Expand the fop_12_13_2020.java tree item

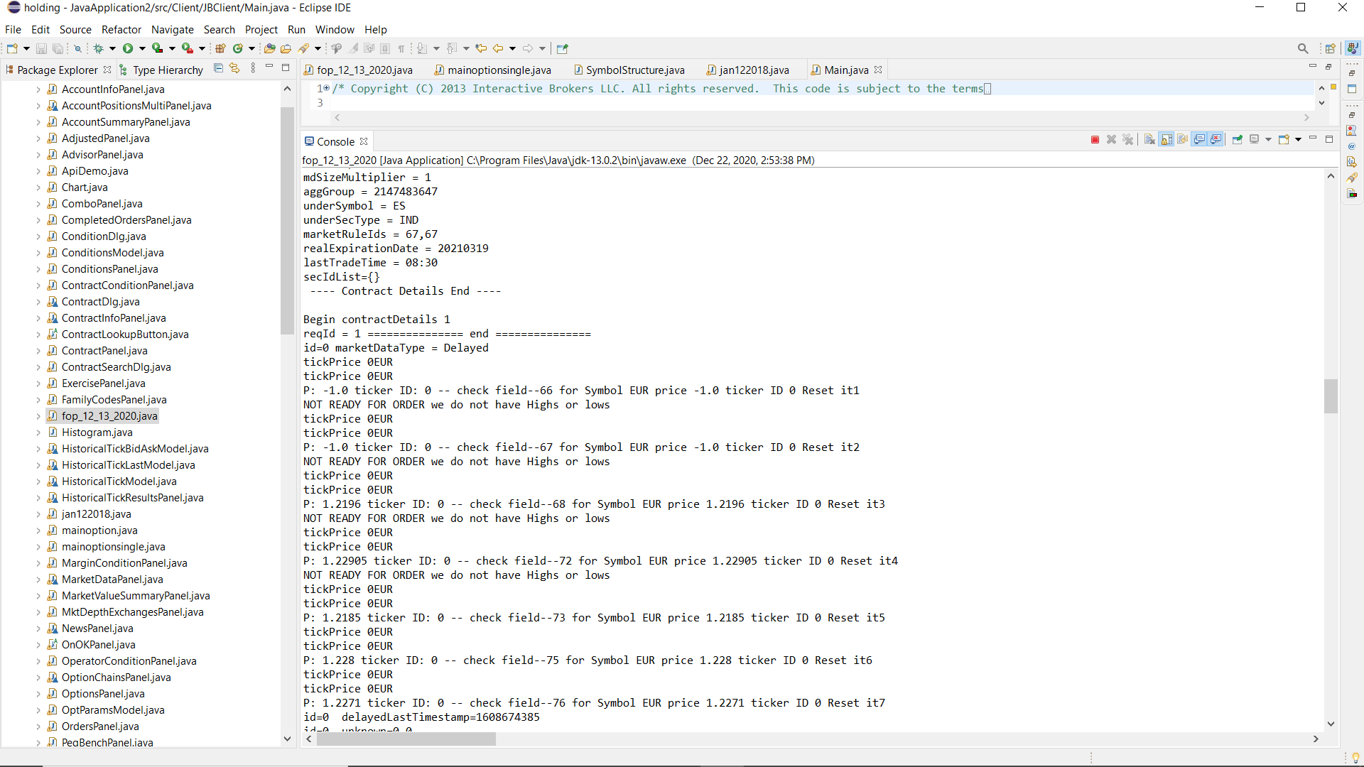point(38,415)
